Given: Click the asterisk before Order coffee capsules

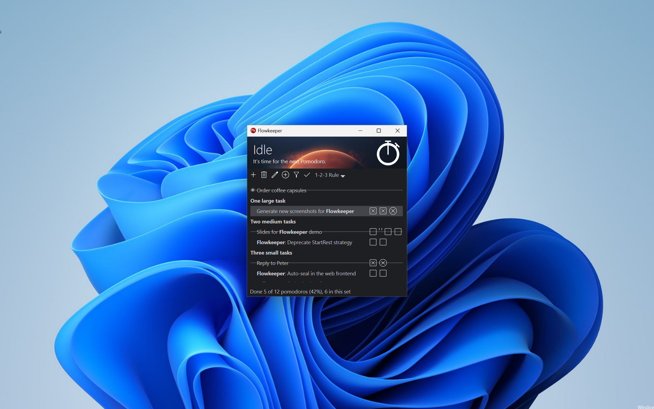Looking at the screenshot, I should pos(253,190).
